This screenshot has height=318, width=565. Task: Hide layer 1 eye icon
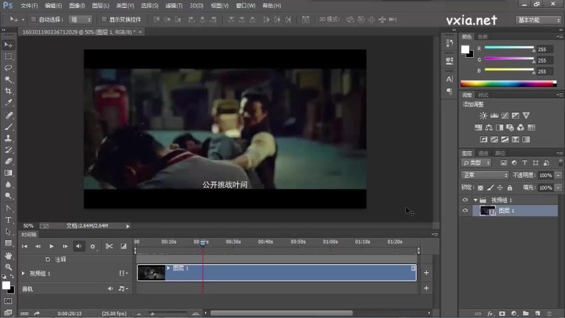tap(465, 210)
